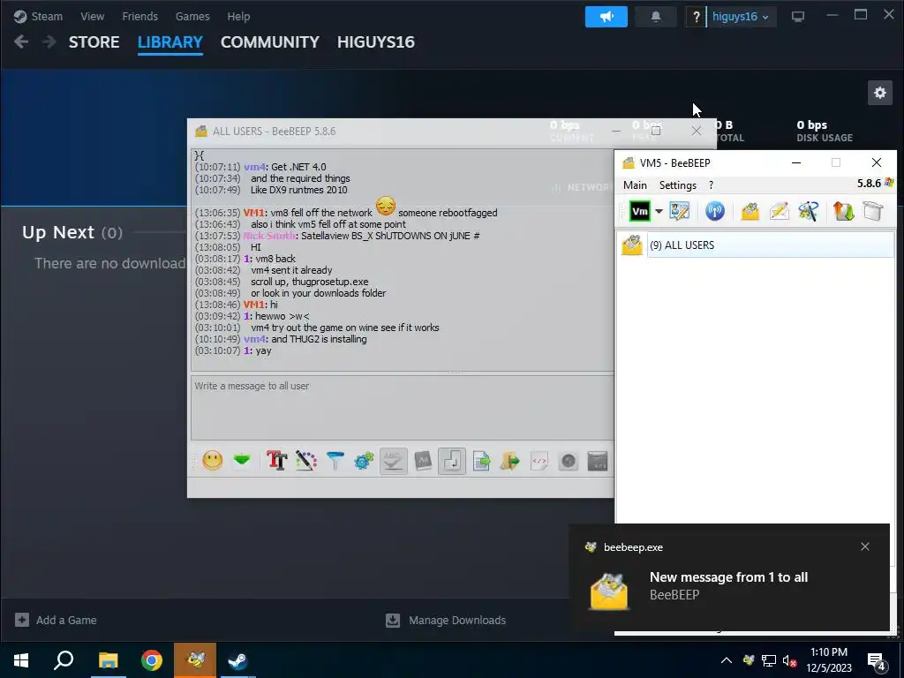
Task: Click the muted speaker tray icon
Action: 789,660
